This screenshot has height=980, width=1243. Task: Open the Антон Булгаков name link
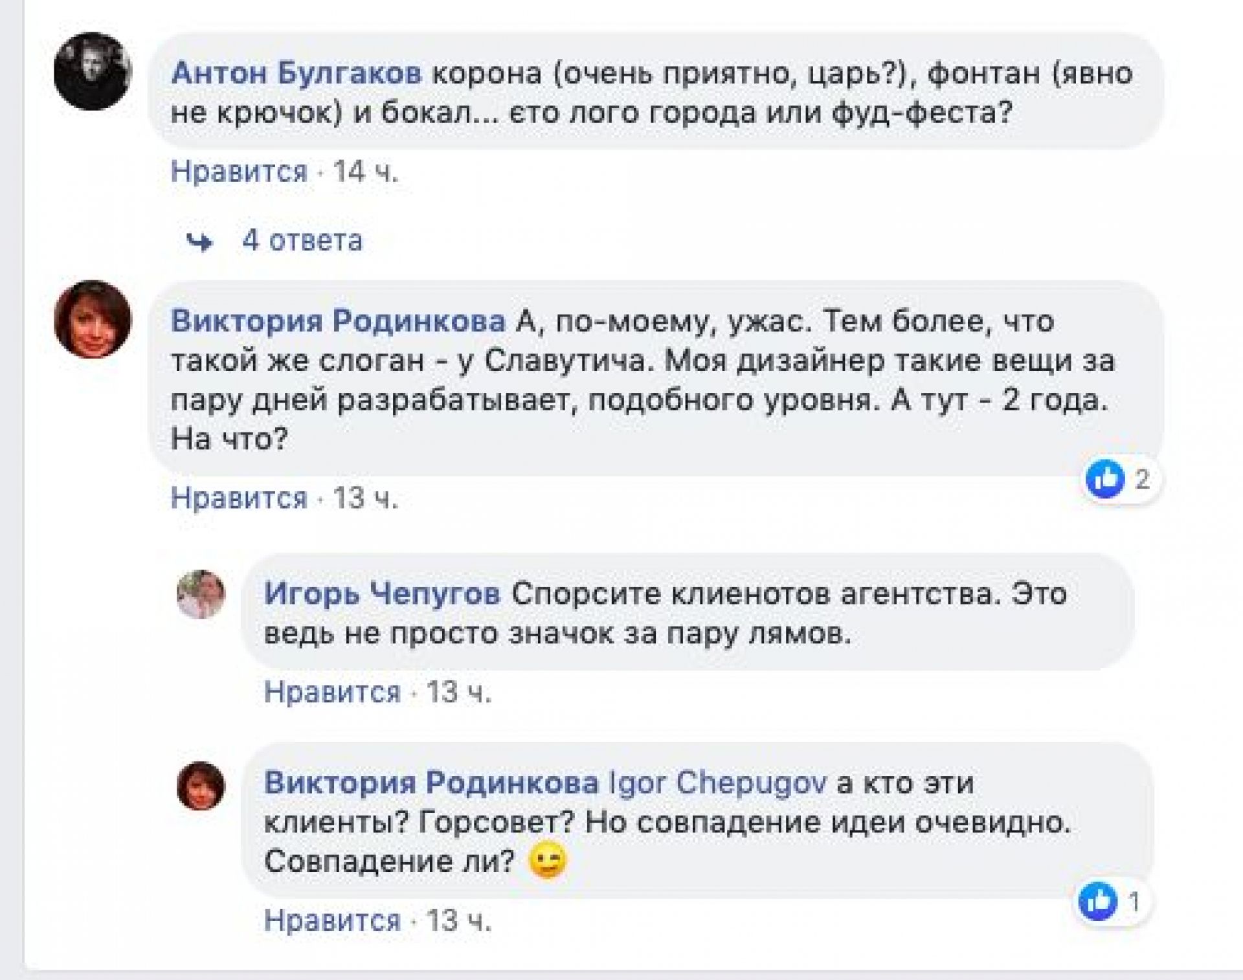pos(296,74)
